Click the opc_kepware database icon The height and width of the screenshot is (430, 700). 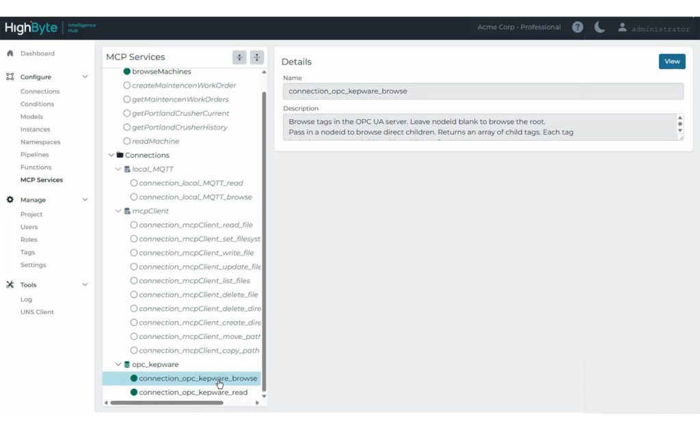126,364
